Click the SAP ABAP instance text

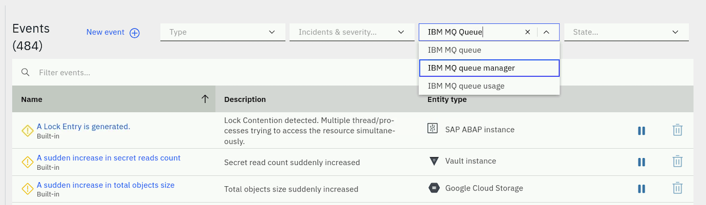[x=480, y=130]
